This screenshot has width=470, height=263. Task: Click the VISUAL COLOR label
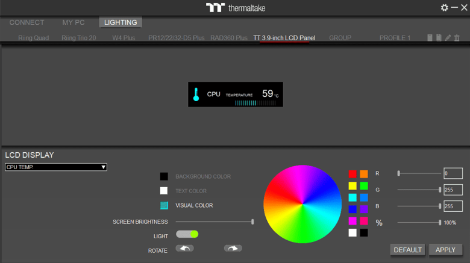(194, 205)
